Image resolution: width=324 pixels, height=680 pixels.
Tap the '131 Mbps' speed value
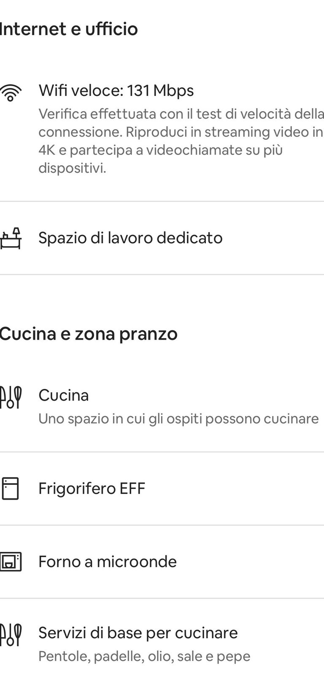point(160,90)
